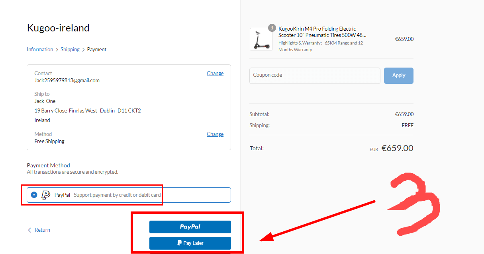This screenshot has width=484, height=254.
Task: Click the 'Support payment by credit or debit card' text
Action: 117,195
